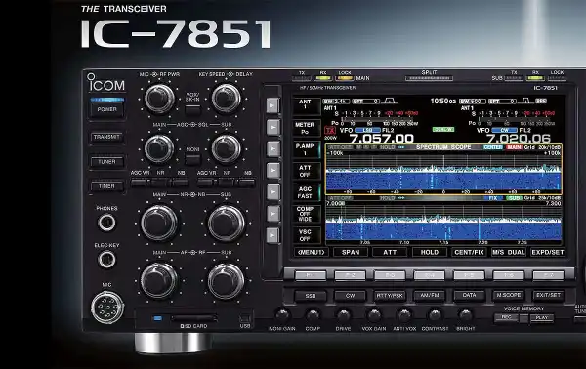Toggle the main AGC VR button
Screen dimensions: 586x369
click(138, 183)
